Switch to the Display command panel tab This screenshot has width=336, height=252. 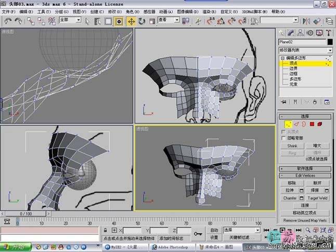[319, 33]
